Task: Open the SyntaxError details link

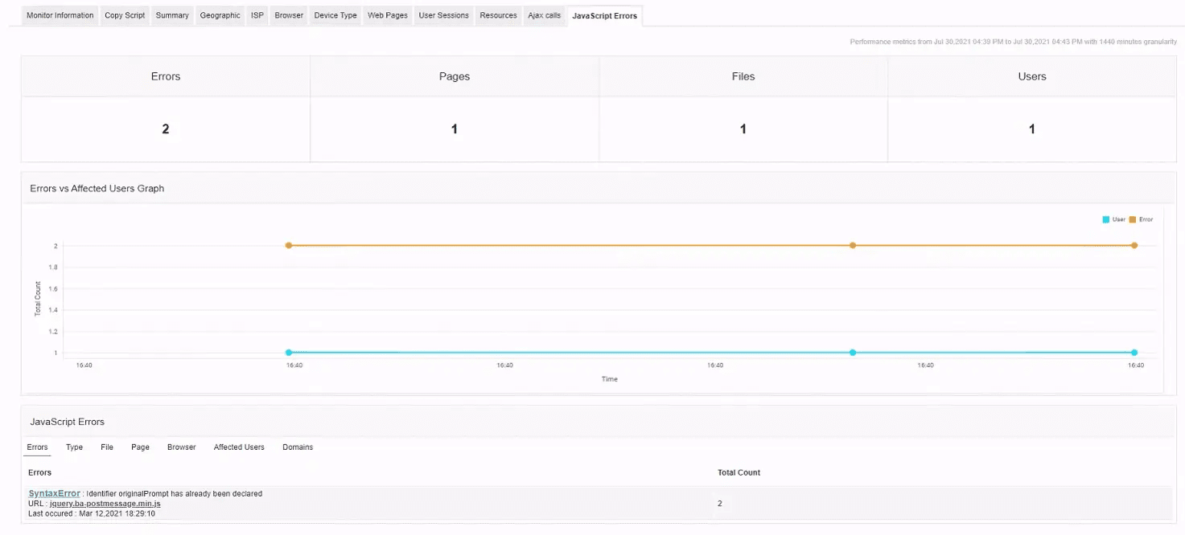Action: (53, 493)
